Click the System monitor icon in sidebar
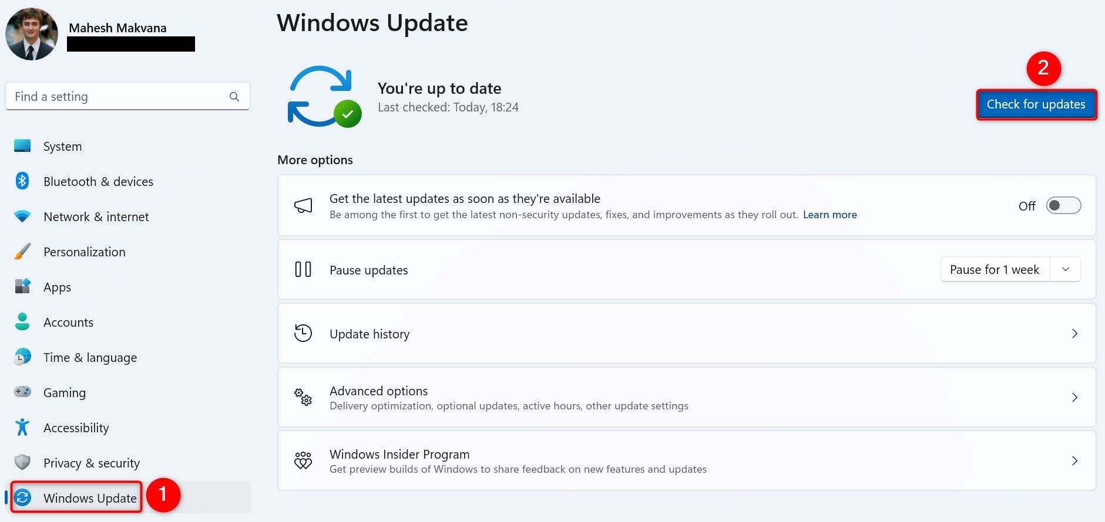This screenshot has width=1105, height=522. [x=22, y=145]
